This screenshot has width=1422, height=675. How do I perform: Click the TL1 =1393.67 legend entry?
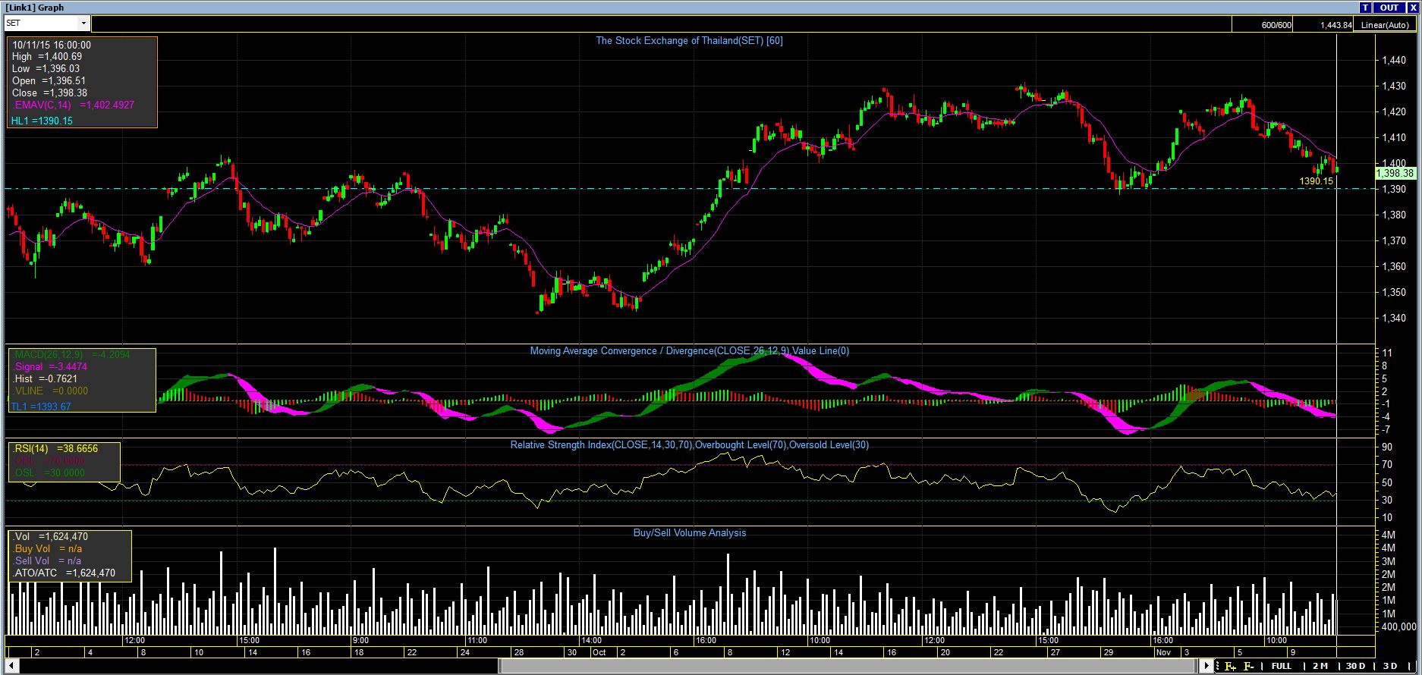pos(41,407)
